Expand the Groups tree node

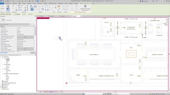pos(1,88)
